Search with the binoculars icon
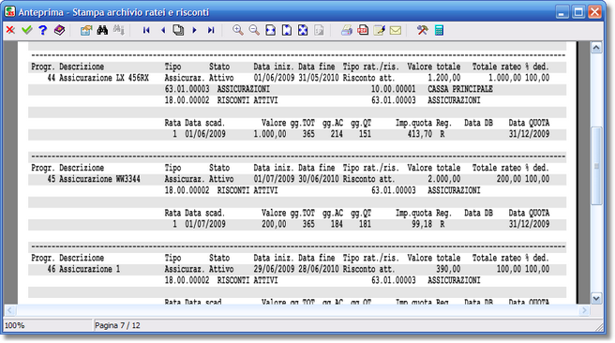 coord(102,30)
